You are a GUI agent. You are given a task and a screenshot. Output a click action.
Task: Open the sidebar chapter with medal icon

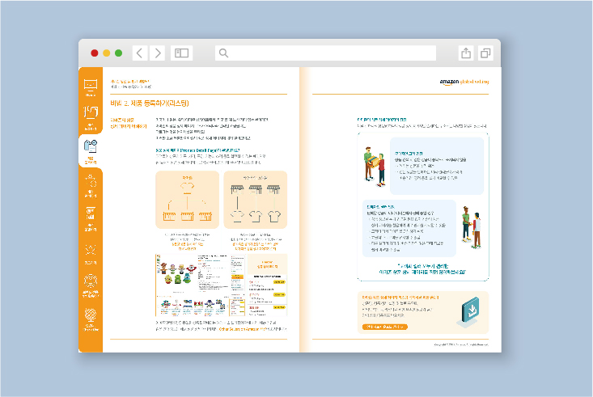[91, 254]
